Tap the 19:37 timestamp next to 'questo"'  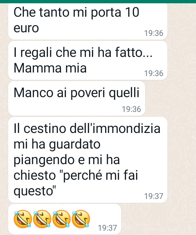tap(154, 196)
